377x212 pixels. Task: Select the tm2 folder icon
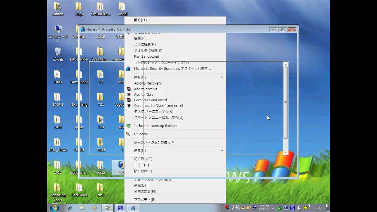pyautogui.click(x=101, y=190)
